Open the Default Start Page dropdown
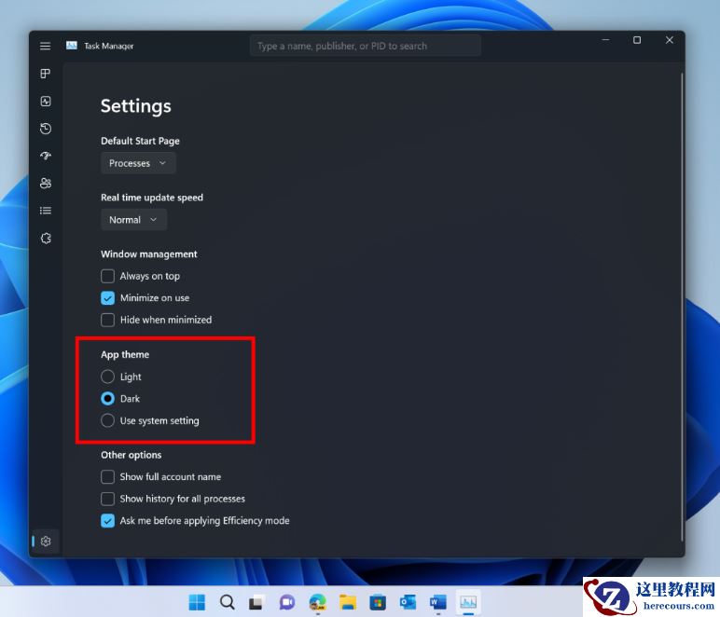This screenshot has width=720, height=617. click(138, 163)
